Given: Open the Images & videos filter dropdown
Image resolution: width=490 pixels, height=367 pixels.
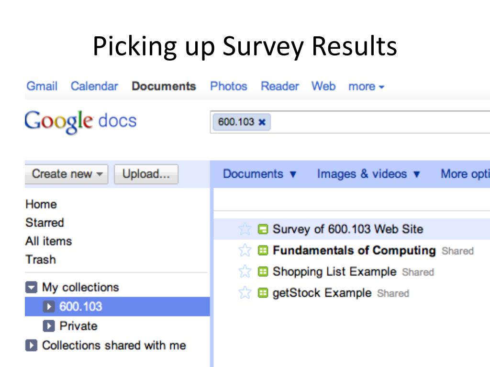Looking at the screenshot, I should click(368, 174).
